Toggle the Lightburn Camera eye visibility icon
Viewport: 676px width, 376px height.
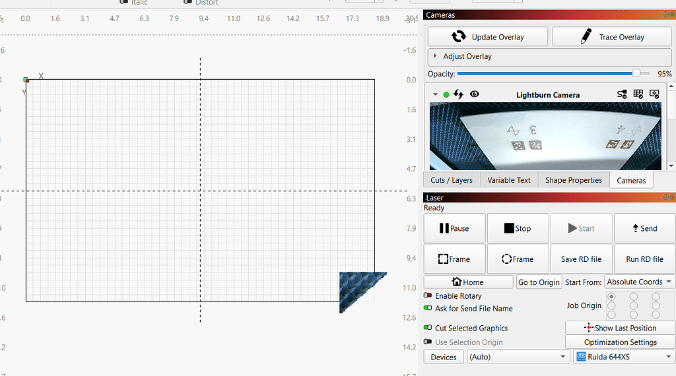tap(474, 94)
